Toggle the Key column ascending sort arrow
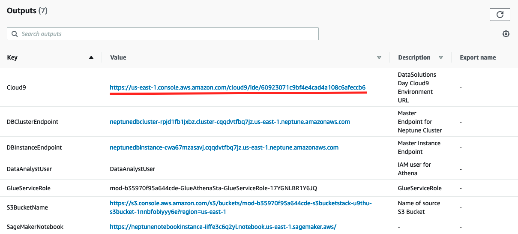The height and width of the screenshot is (234, 518). (x=91, y=57)
